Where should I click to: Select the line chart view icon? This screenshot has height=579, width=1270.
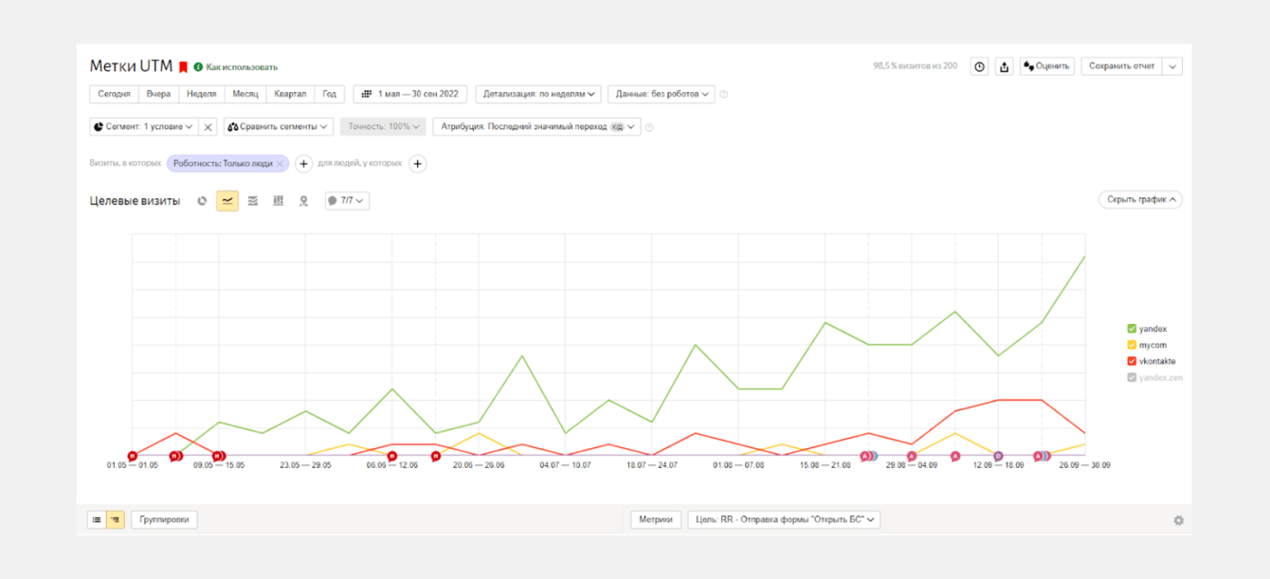coord(227,201)
